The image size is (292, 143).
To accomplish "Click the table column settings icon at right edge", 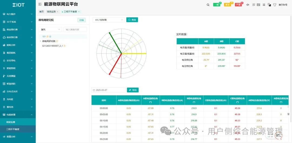I will pos(288,114).
